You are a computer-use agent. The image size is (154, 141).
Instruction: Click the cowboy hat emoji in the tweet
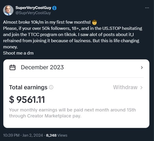pos(94,22)
